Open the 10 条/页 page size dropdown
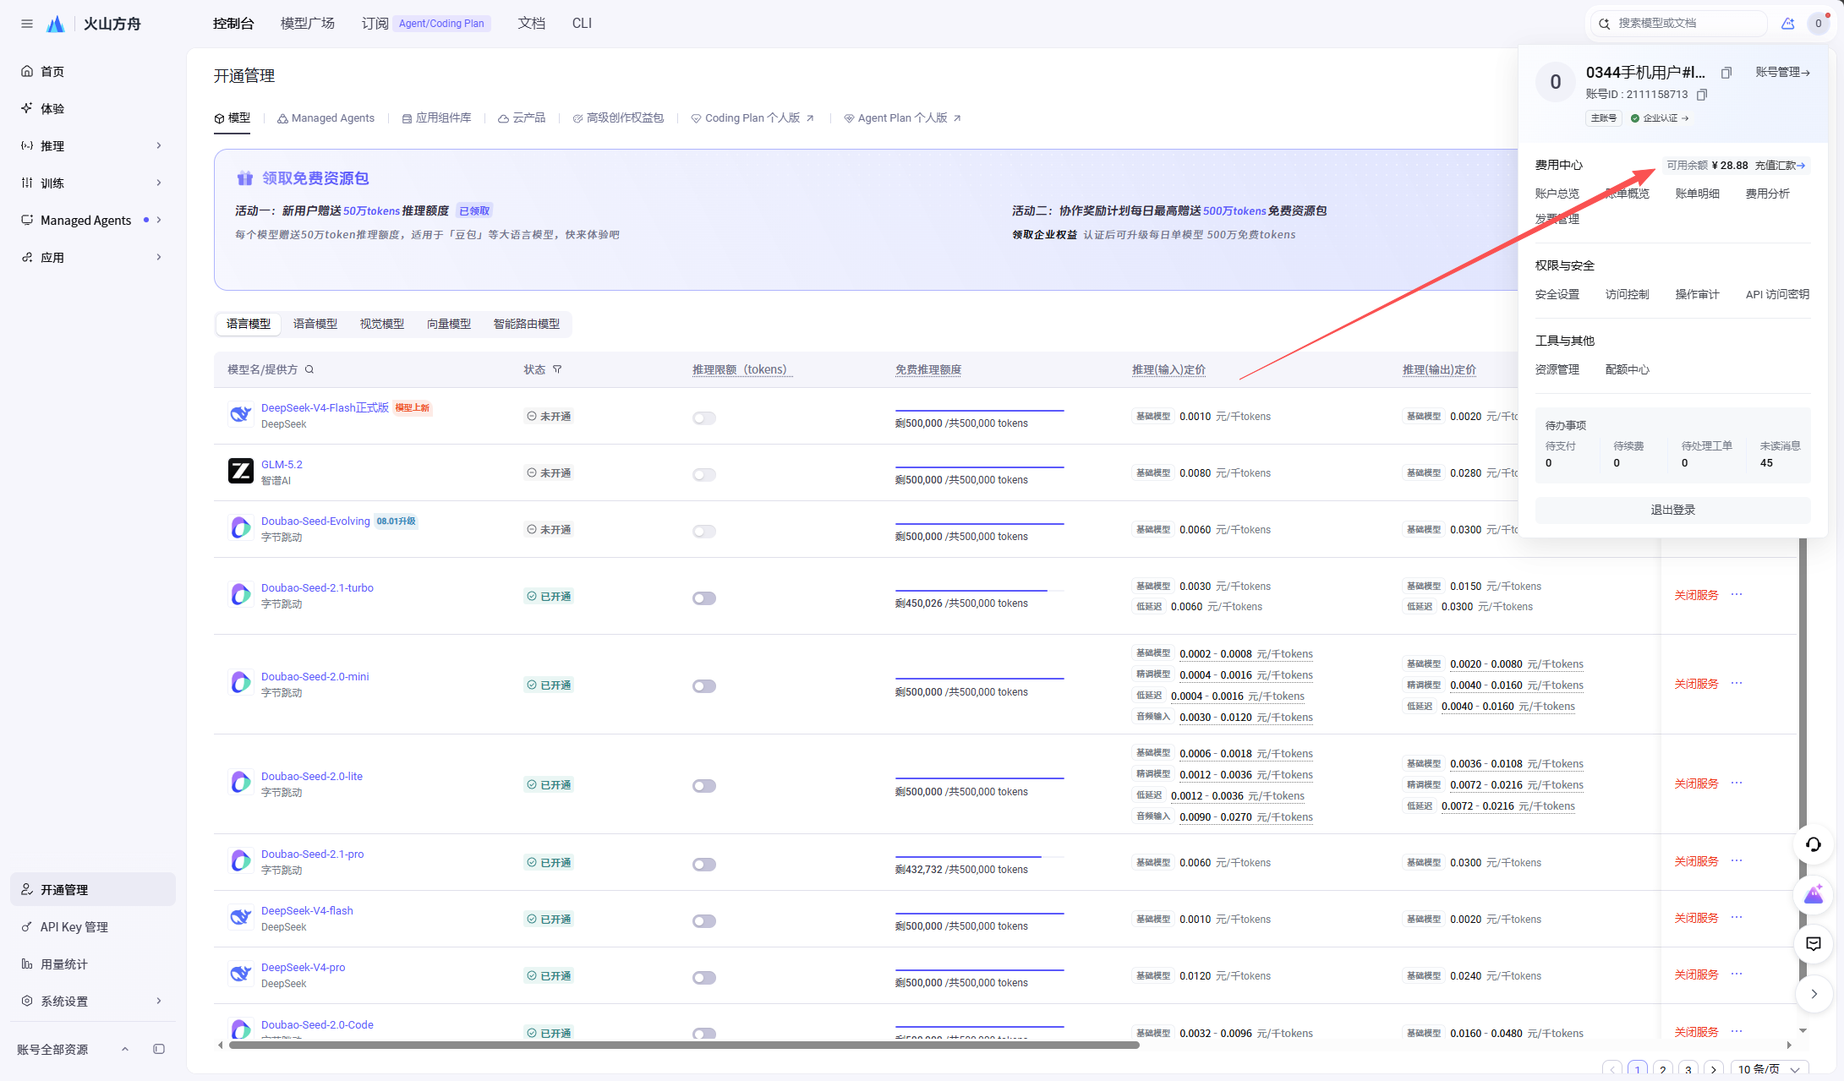 tap(1770, 1069)
